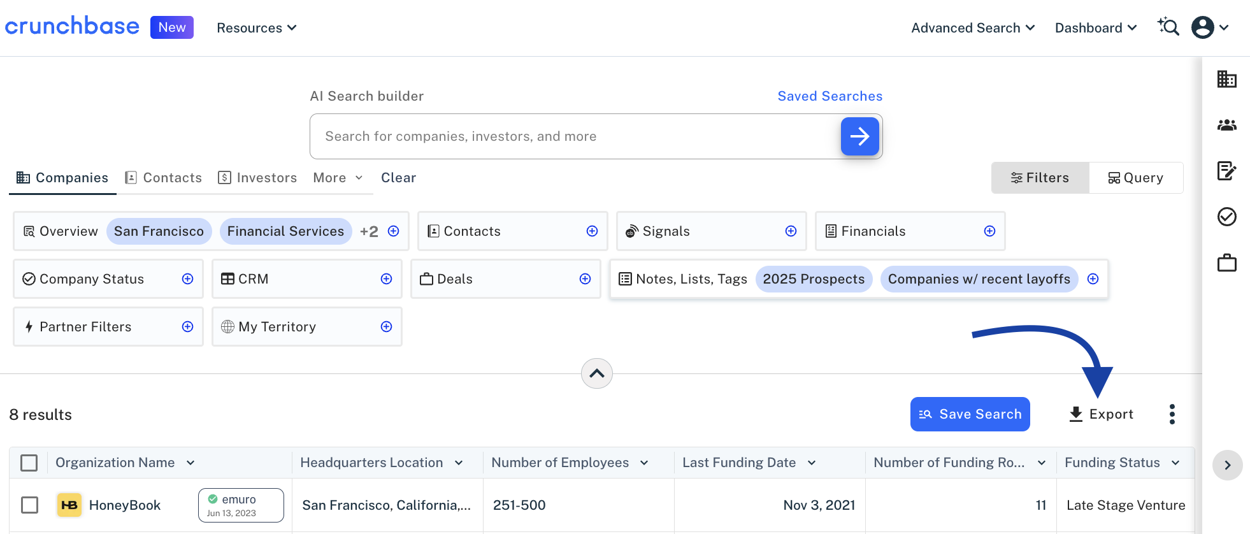Add a CRM filter with plus icon

pos(386,279)
